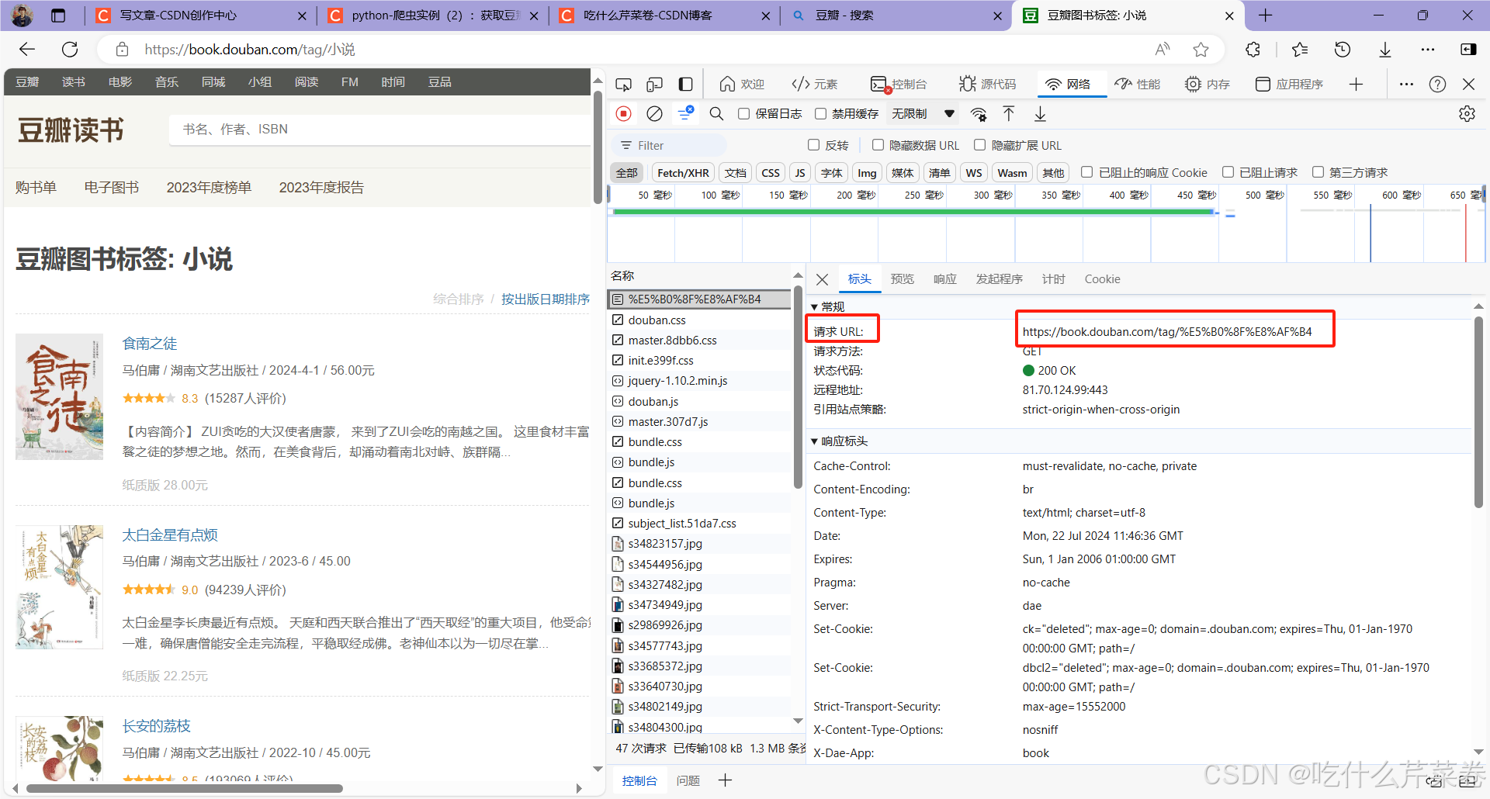Open the 无限制 throttling dropdown
The width and height of the screenshot is (1490, 799).
[x=923, y=114]
